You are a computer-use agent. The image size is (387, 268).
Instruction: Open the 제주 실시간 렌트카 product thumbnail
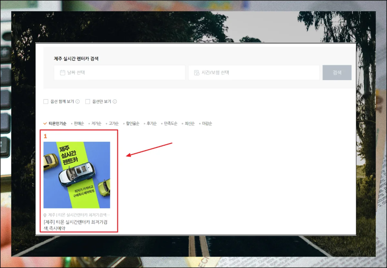[77, 175]
